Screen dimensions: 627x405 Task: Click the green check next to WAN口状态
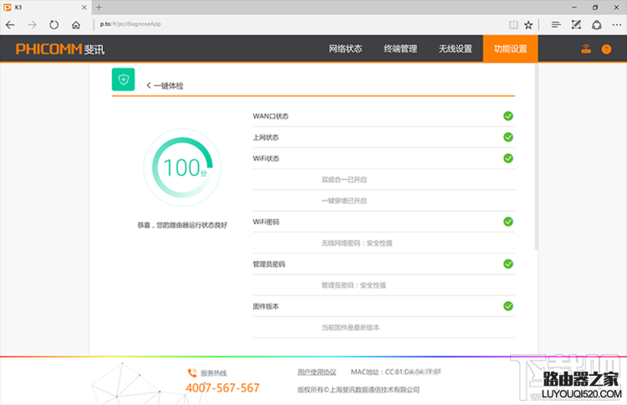click(508, 116)
